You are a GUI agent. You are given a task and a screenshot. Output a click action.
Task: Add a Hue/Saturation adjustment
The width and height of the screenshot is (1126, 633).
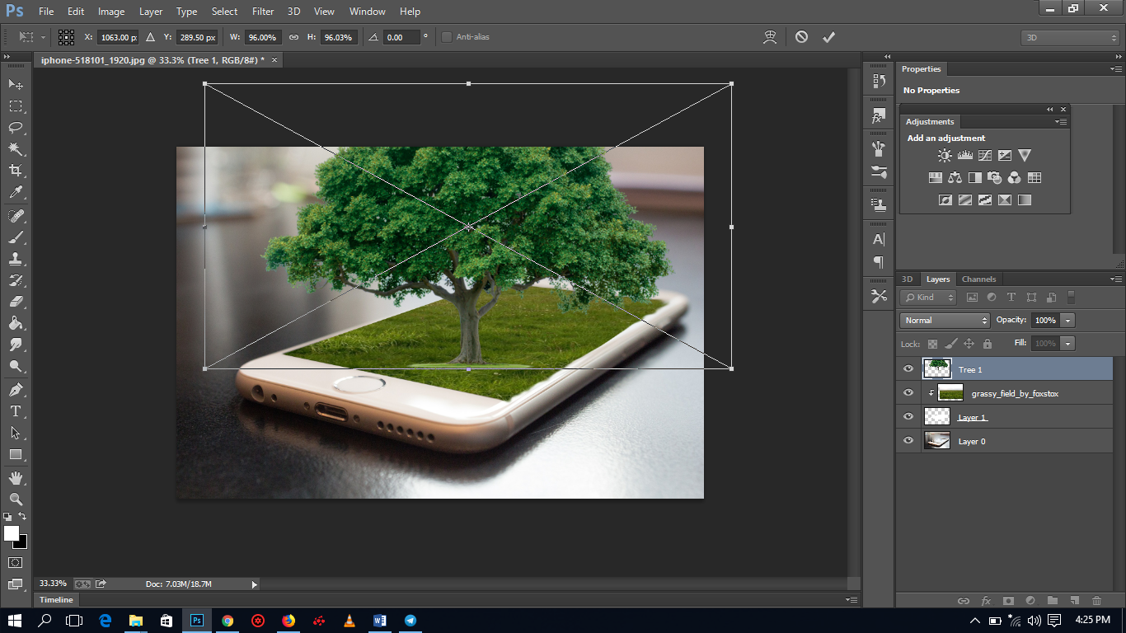coord(936,177)
